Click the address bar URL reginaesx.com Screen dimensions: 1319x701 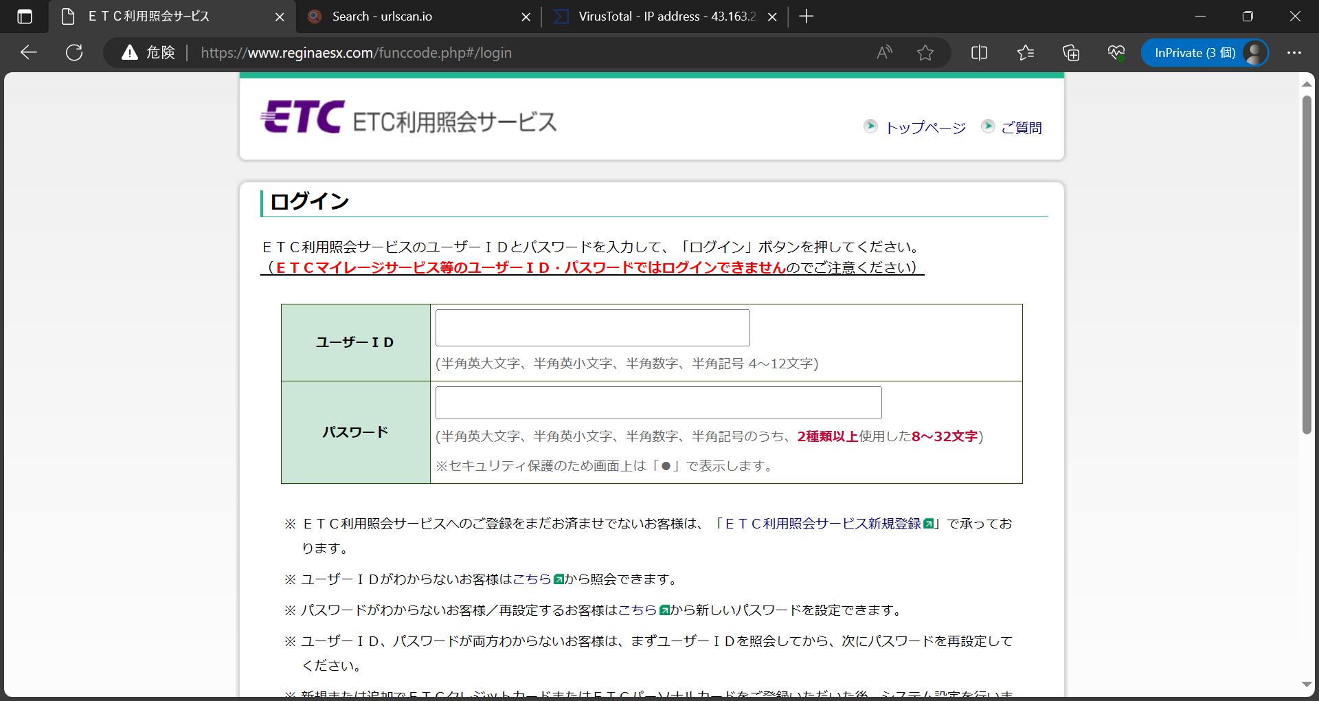pyautogui.click(x=356, y=53)
